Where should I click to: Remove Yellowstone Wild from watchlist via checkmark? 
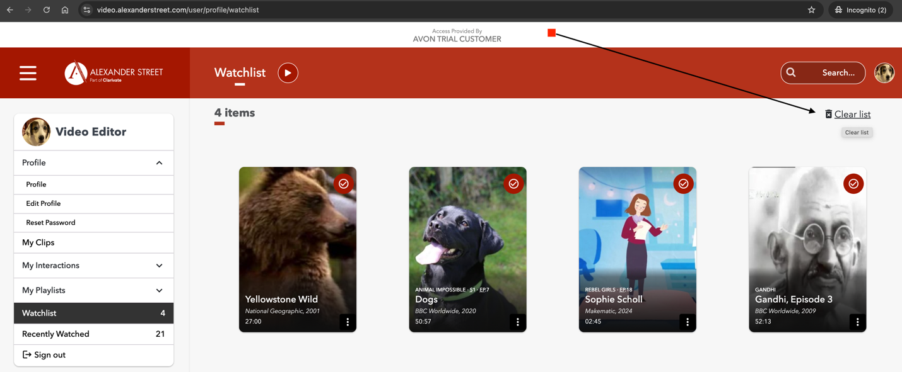tap(343, 184)
